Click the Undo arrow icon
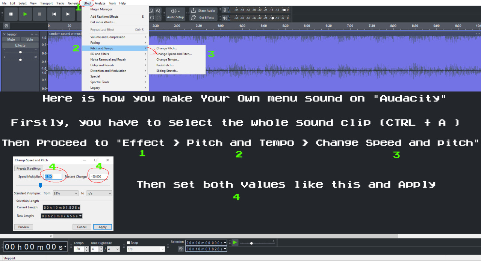 (152, 17)
